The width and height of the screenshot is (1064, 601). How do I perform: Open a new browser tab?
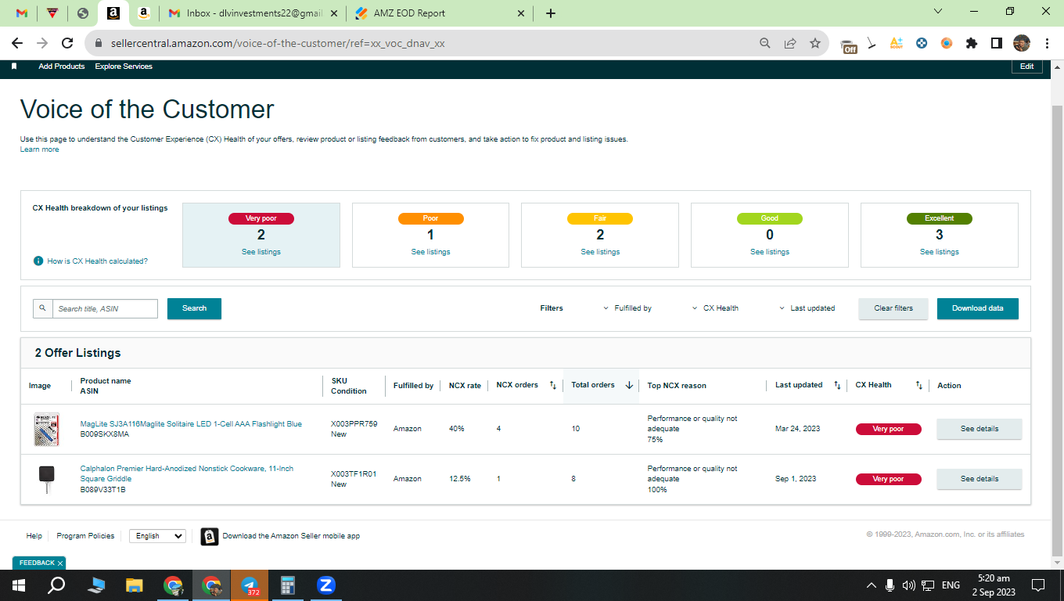(551, 13)
